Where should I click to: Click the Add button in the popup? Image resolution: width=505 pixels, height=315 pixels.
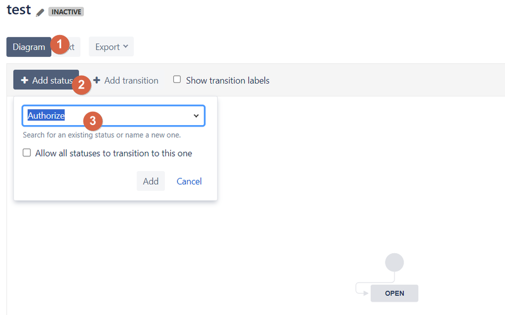151,181
